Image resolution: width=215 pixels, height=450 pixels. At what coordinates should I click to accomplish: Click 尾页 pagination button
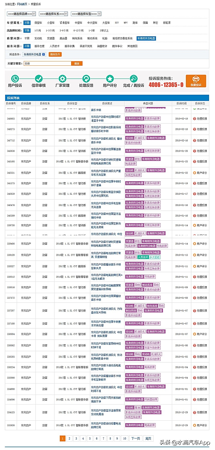[148, 438]
